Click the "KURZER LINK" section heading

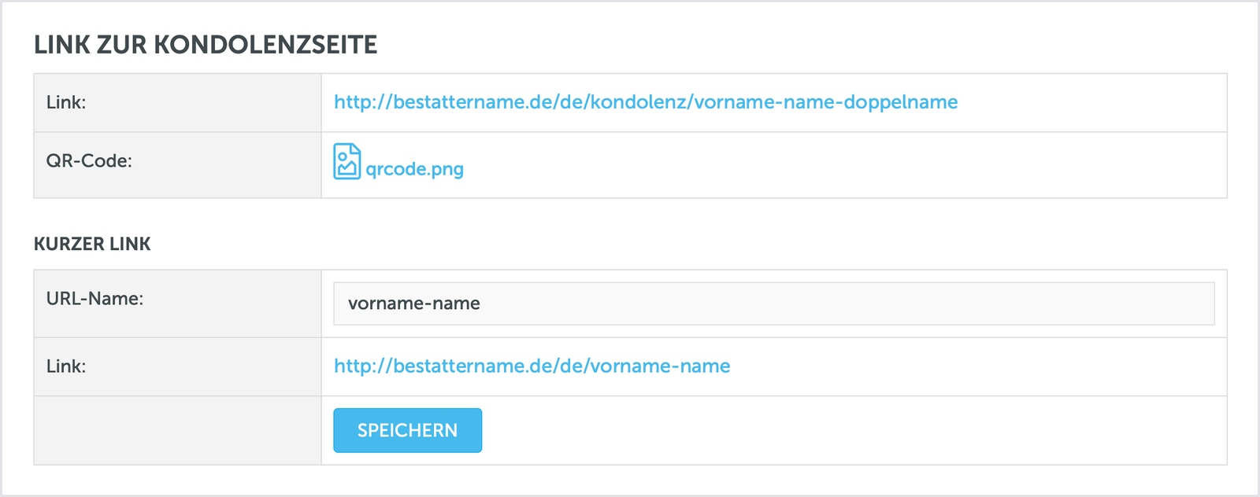(92, 244)
